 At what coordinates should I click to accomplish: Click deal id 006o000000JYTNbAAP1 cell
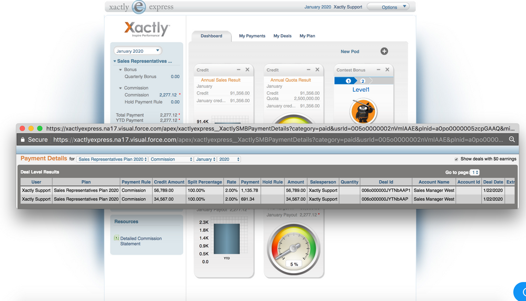coord(386,190)
